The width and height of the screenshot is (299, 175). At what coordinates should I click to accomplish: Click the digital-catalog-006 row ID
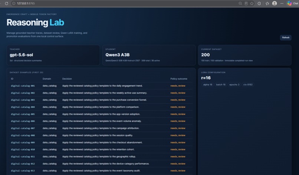23,121
